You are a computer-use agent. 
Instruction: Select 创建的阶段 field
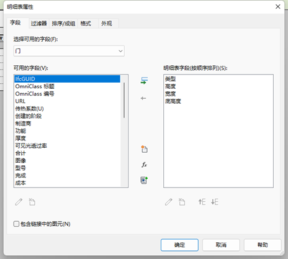click(67, 116)
